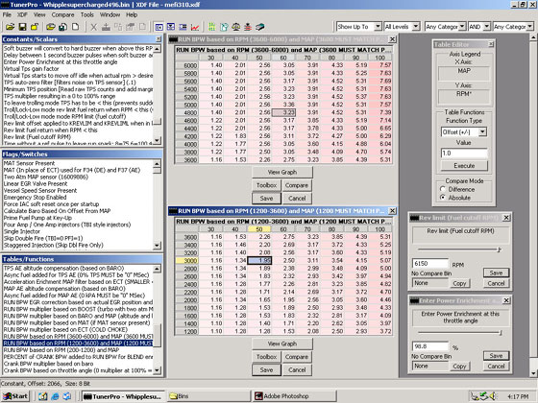This screenshot has height=403, width=538.
Task: Select the Absolute compare mode radio
Action: tap(442, 198)
